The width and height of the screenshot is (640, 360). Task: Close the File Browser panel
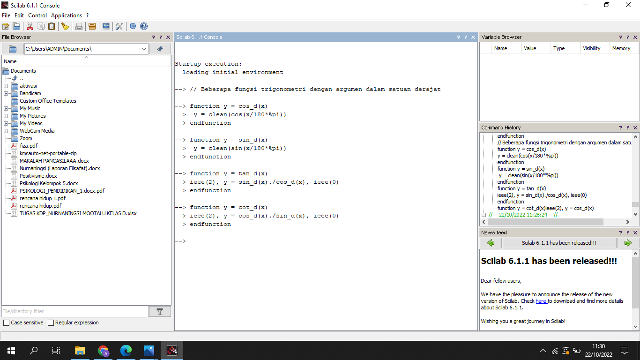click(168, 37)
